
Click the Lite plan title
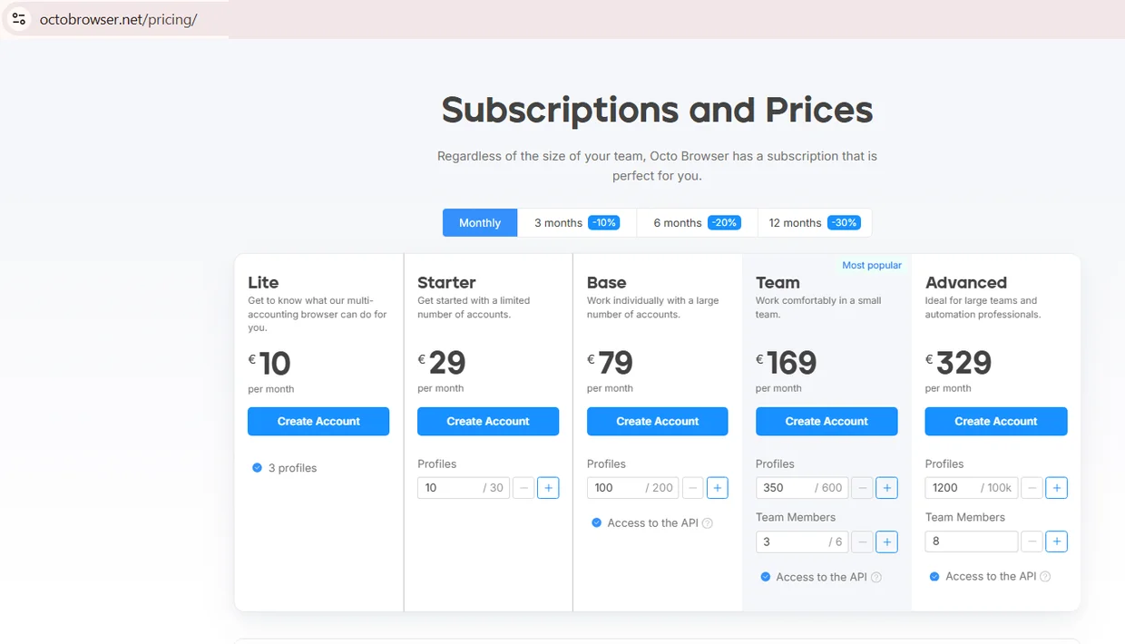[263, 282]
